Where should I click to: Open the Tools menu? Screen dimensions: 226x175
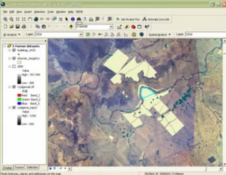click(51, 12)
